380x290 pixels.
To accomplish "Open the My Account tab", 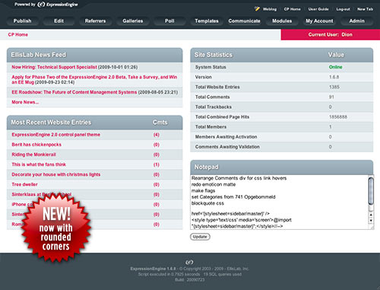I will [319, 21].
